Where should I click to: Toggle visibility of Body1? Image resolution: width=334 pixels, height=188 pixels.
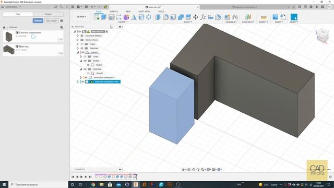pos(88,65)
